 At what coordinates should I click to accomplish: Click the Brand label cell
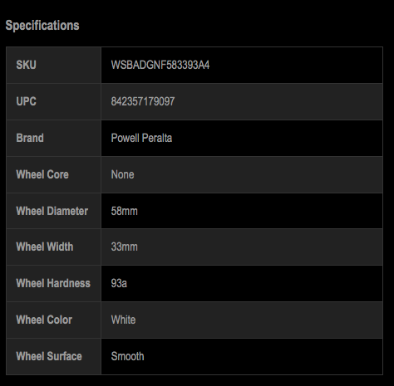(54, 138)
